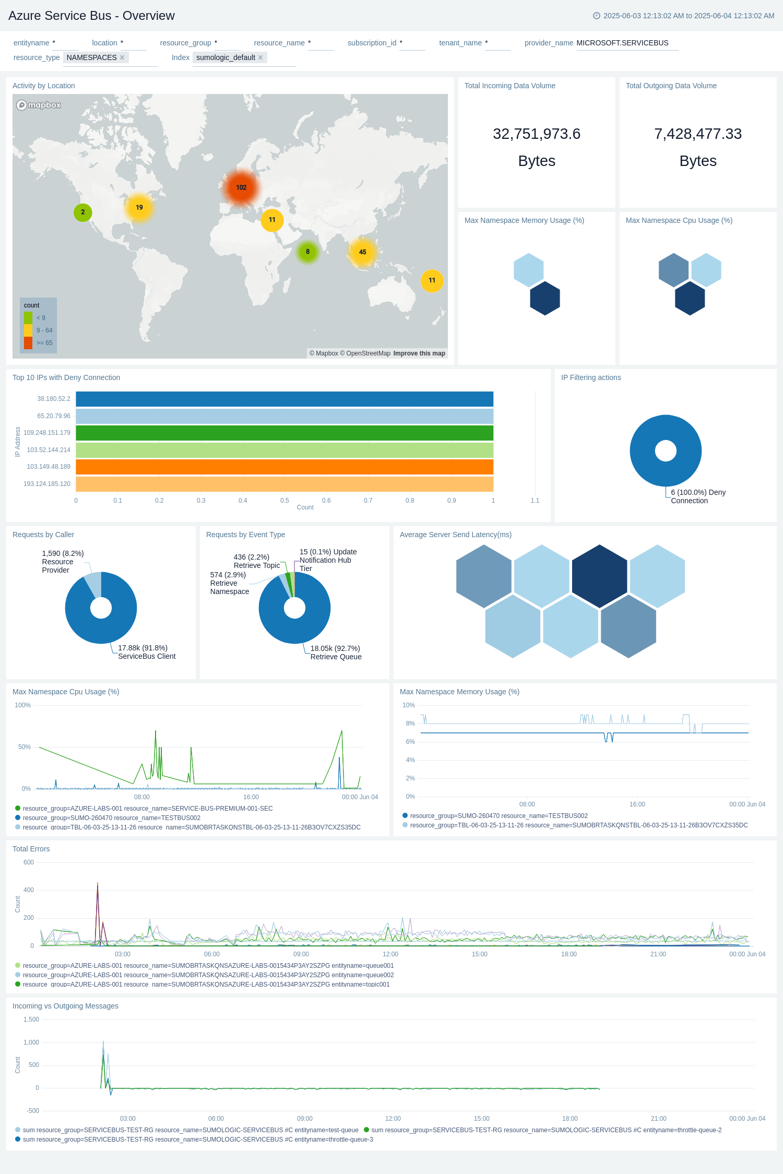Click the Activity by Location panel title
The width and height of the screenshot is (783, 1174).
(44, 86)
